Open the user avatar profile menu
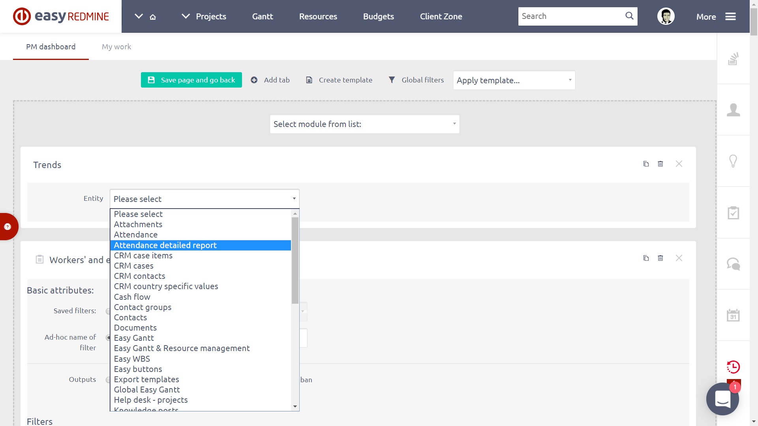This screenshot has width=758, height=426. [x=666, y=17]
